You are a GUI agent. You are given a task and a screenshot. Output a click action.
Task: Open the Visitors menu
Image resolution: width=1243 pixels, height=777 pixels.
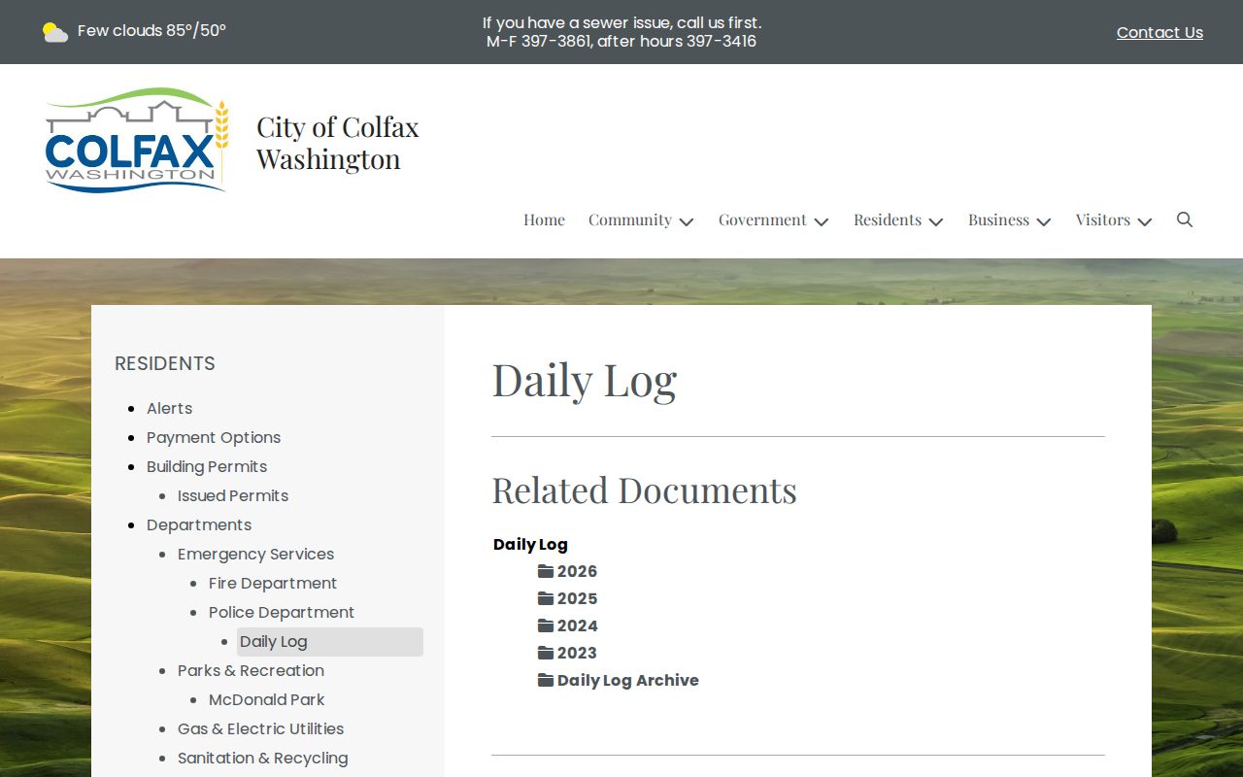1102,220
